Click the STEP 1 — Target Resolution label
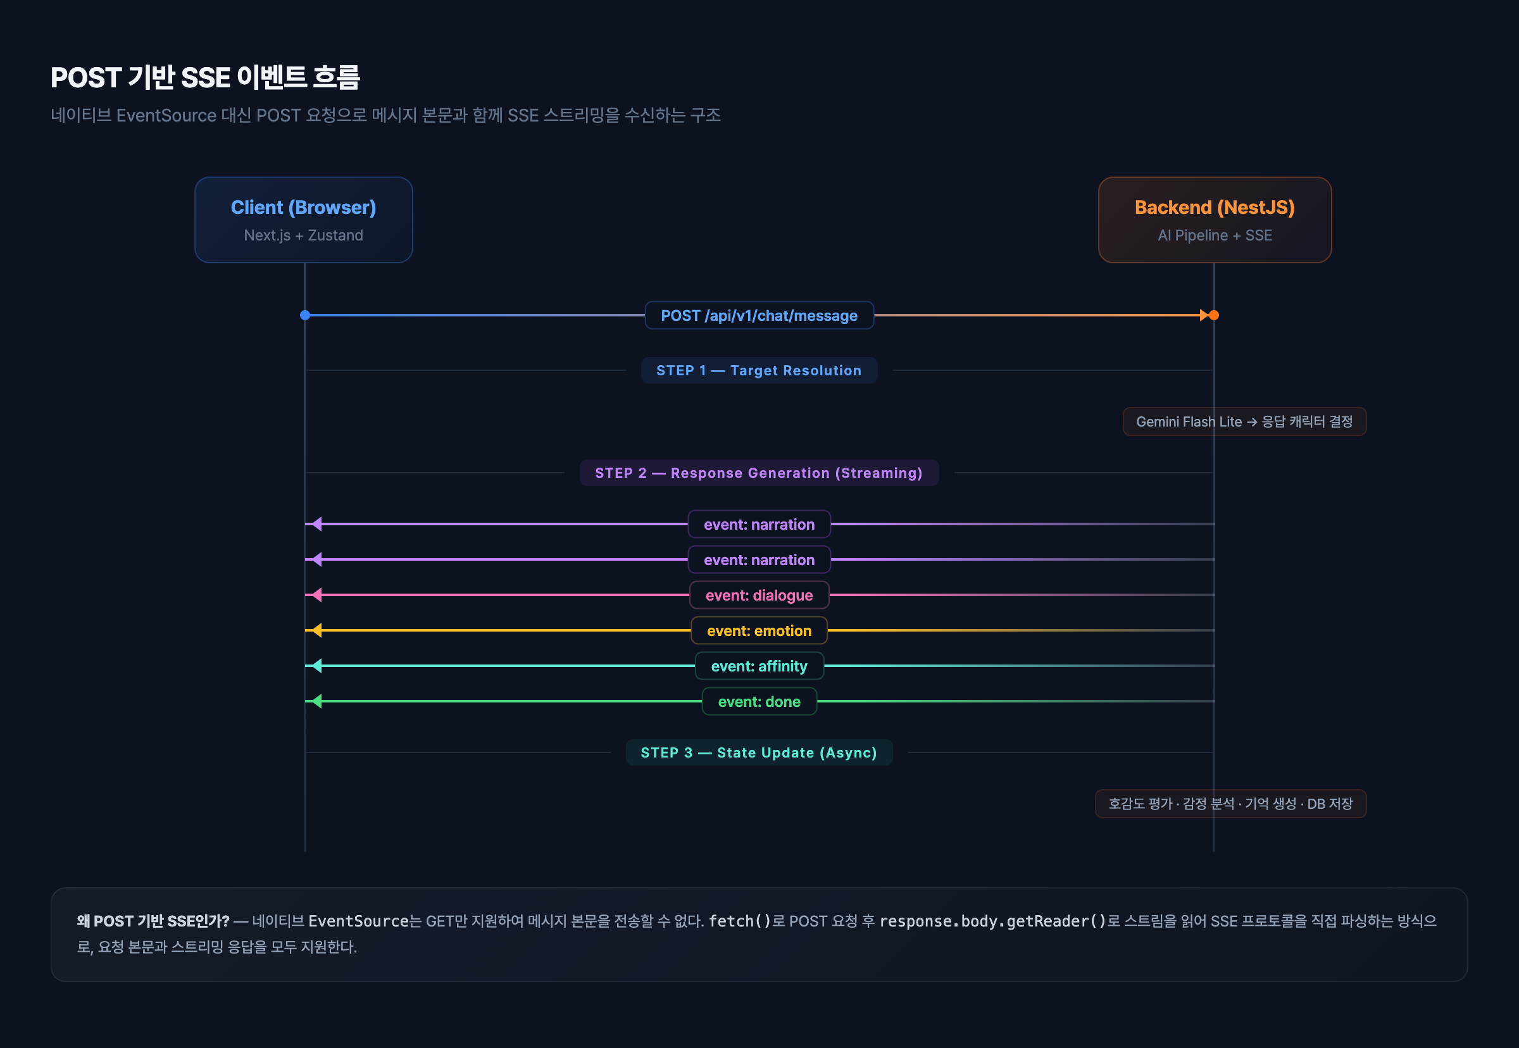Image resolution: width=1519 pixels, height=1048 pixels. [758, 370]
